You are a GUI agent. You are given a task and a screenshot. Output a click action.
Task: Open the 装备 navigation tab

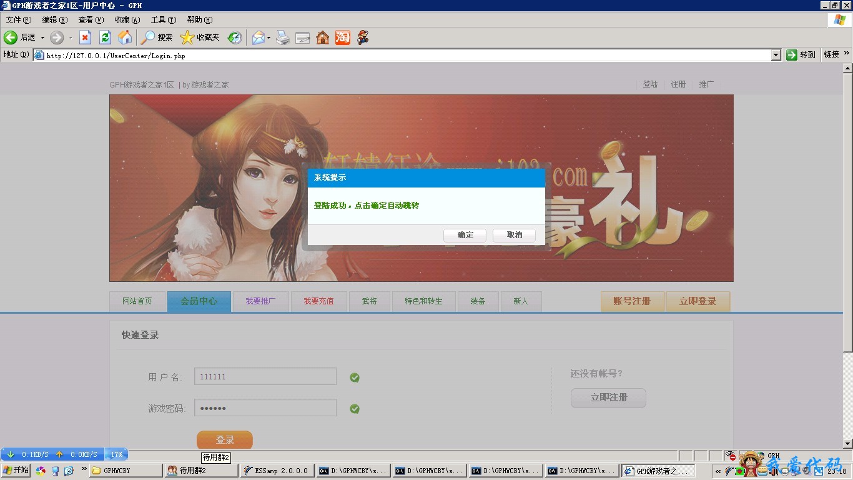click(478, 301)
